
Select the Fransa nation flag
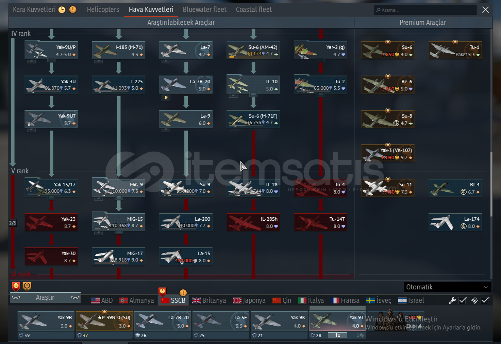click(x=335, y=300)
